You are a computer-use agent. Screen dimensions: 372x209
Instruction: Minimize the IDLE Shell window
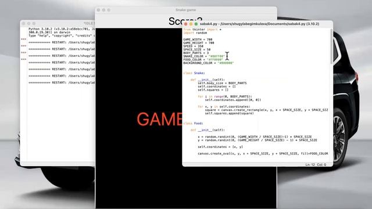(28, 23)
